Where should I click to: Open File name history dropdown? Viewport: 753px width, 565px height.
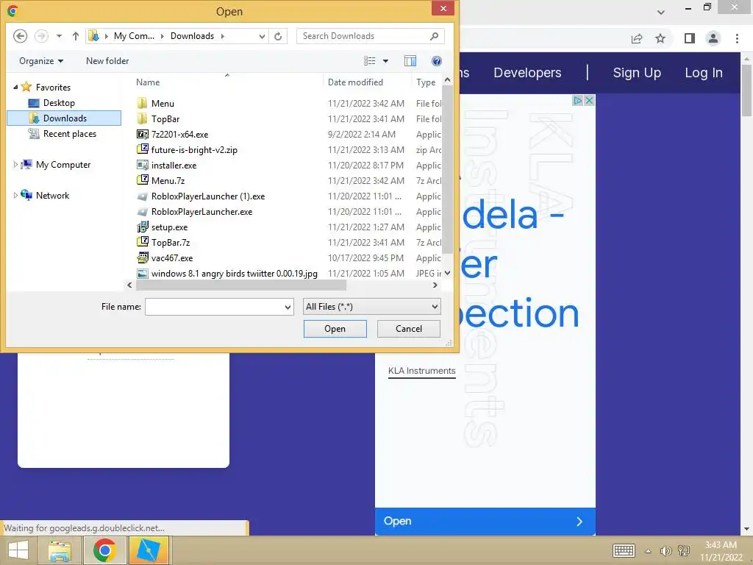click(x=288, y=307)
